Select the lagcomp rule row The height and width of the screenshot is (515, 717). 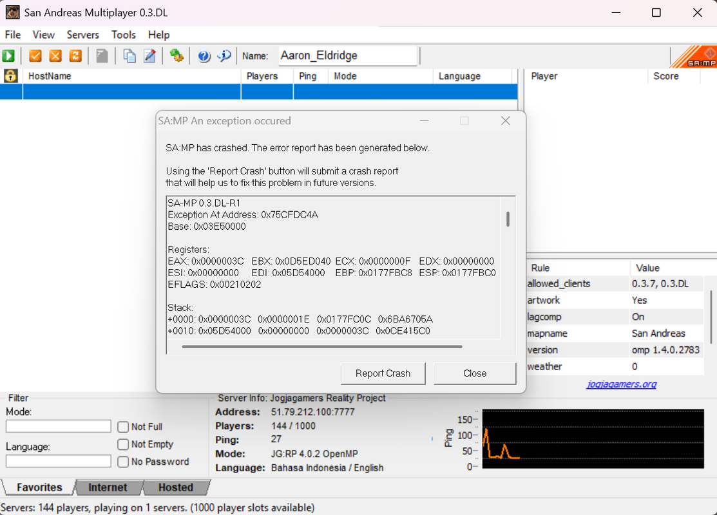point(615,317)
